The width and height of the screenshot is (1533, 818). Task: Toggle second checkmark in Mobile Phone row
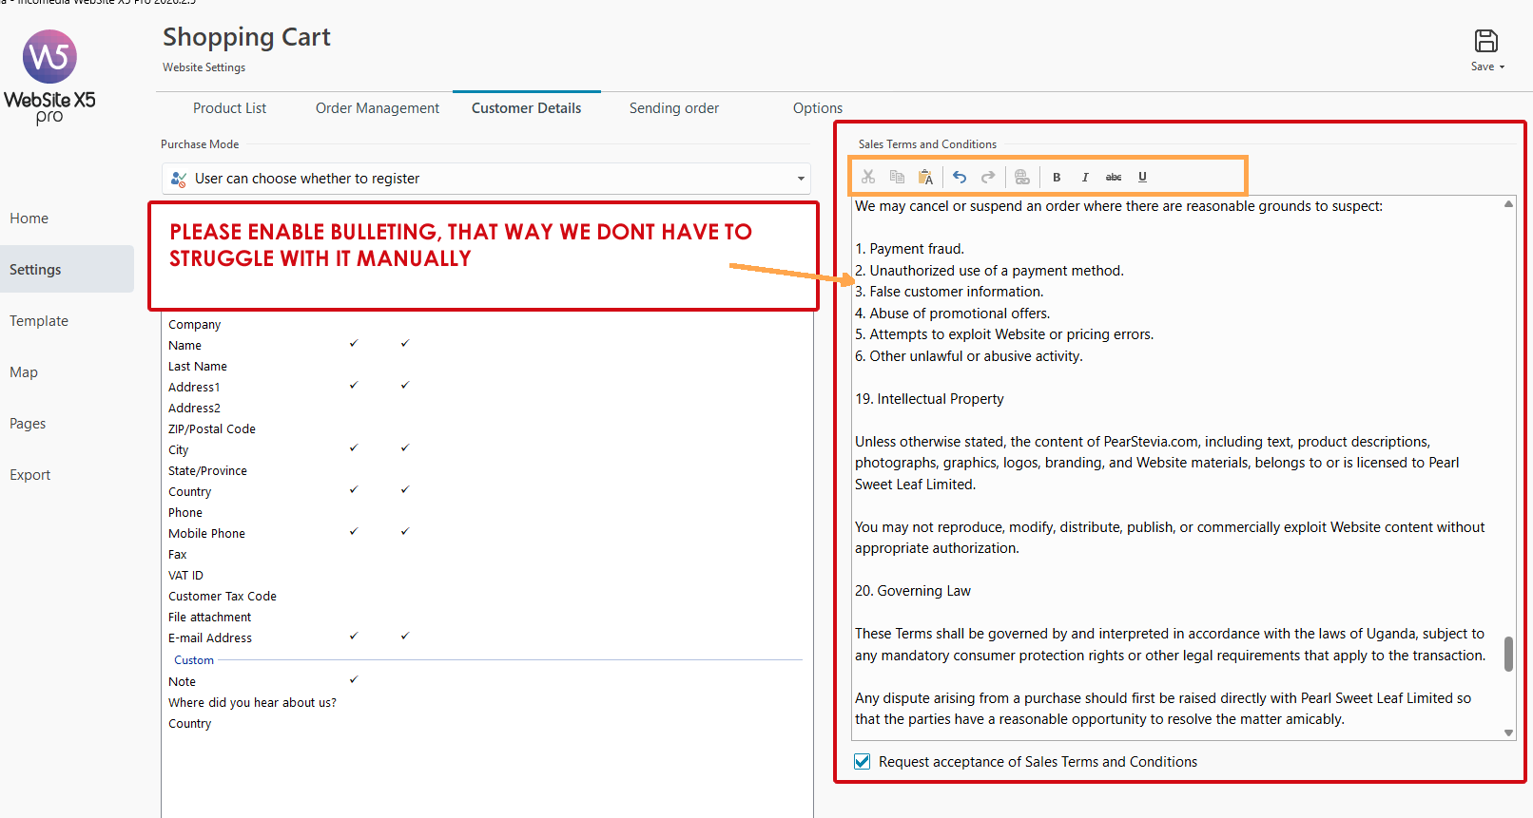(405, 532)
